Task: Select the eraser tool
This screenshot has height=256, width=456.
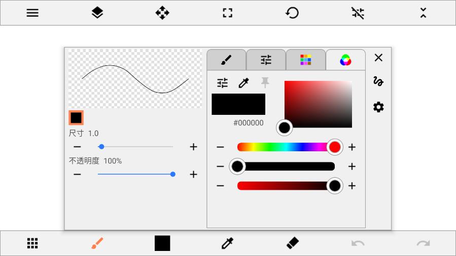Action: pos(293,243)
